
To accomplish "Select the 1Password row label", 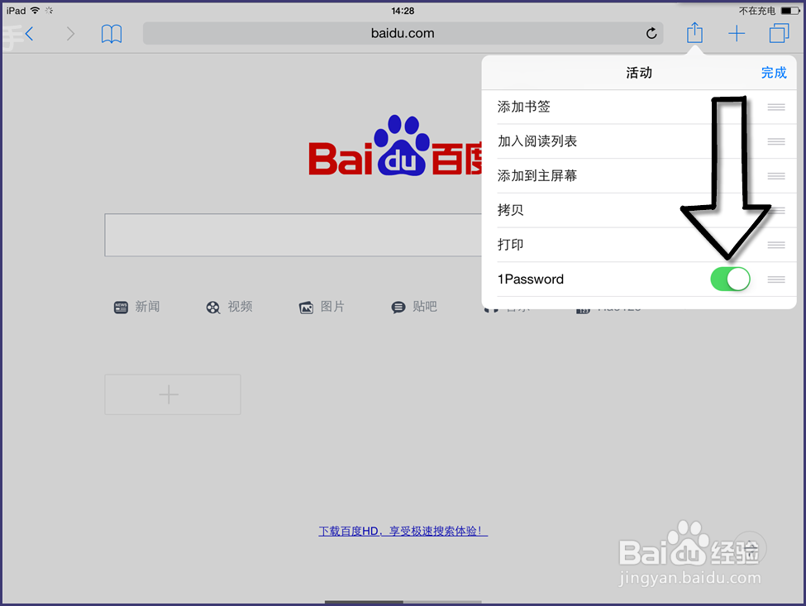I will (x=531, y=279).
